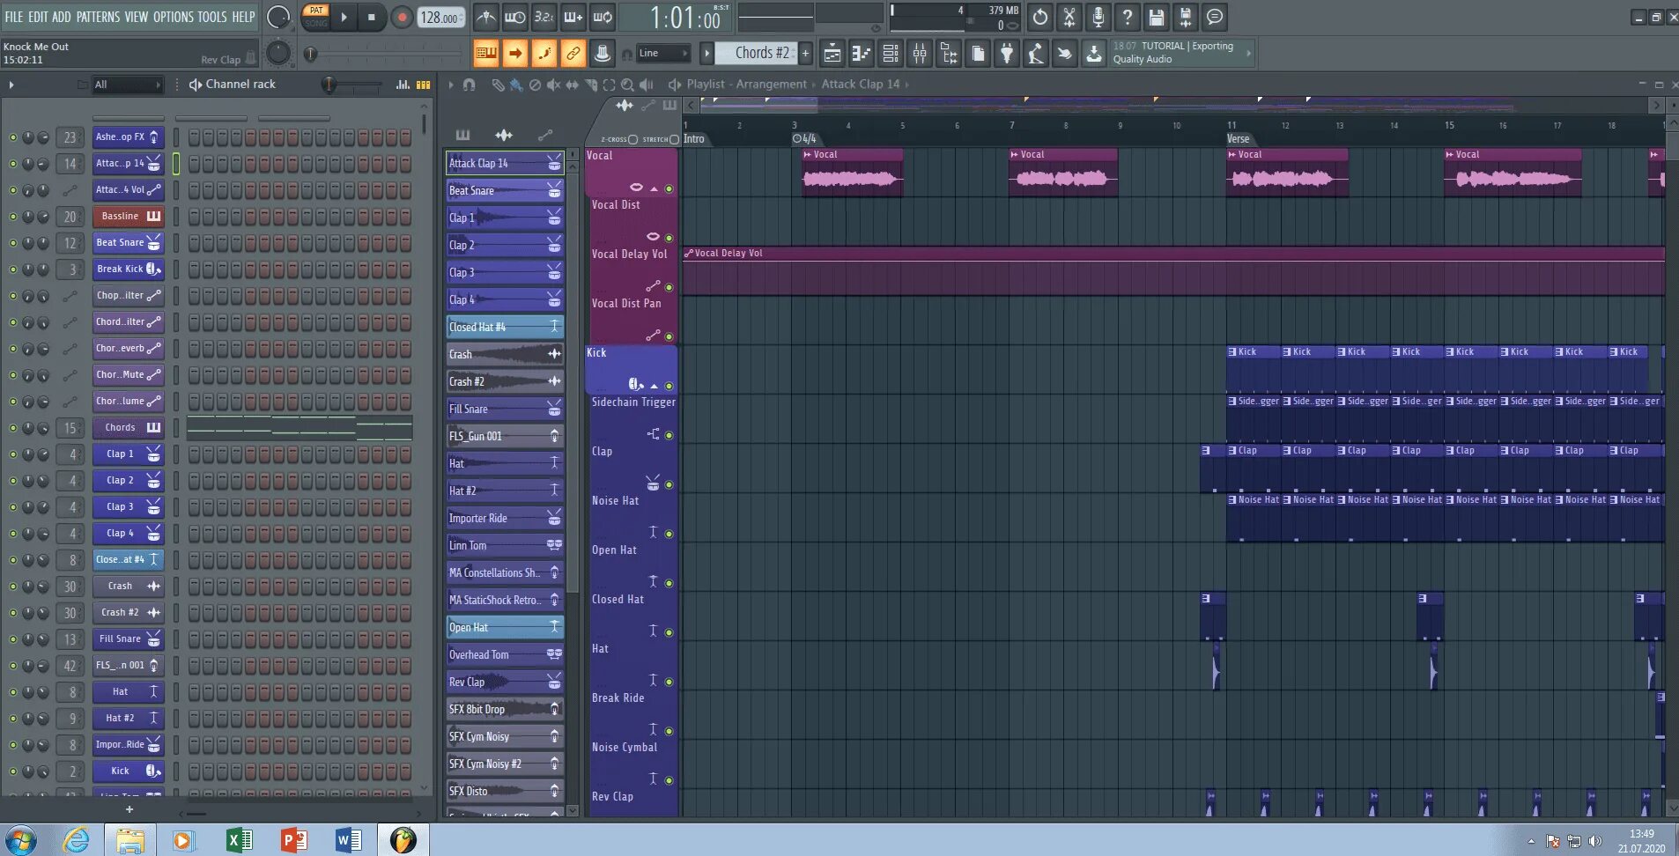Viewport: 1679px width, 856px height.
Task: Toggle the Z-CROSS option
Action: point(632,139)
